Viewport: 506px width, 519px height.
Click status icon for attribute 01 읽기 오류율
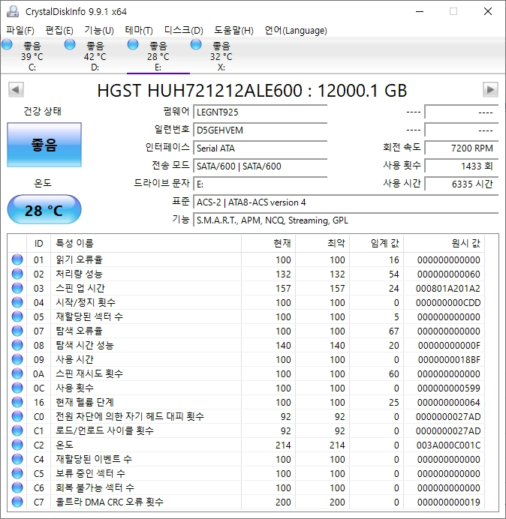pyautogui.click(x=17, y=259)
